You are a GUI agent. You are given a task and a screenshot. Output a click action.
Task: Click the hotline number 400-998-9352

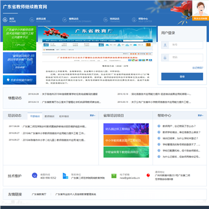tap(48, 178)
